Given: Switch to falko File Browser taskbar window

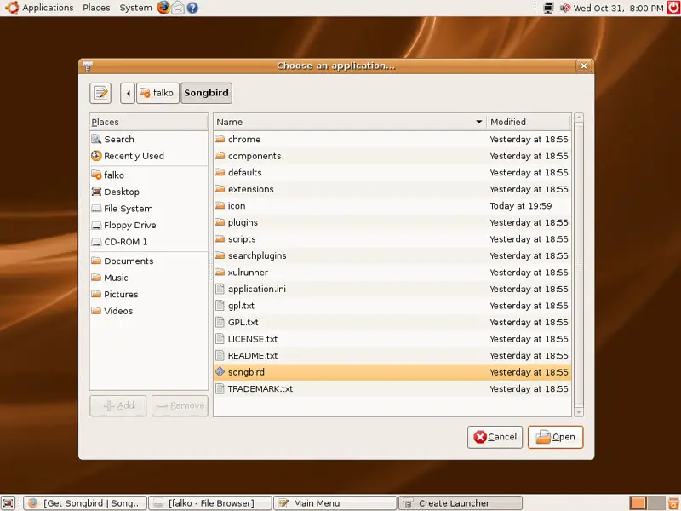Looking at the screenshot, I should point(210,503).
